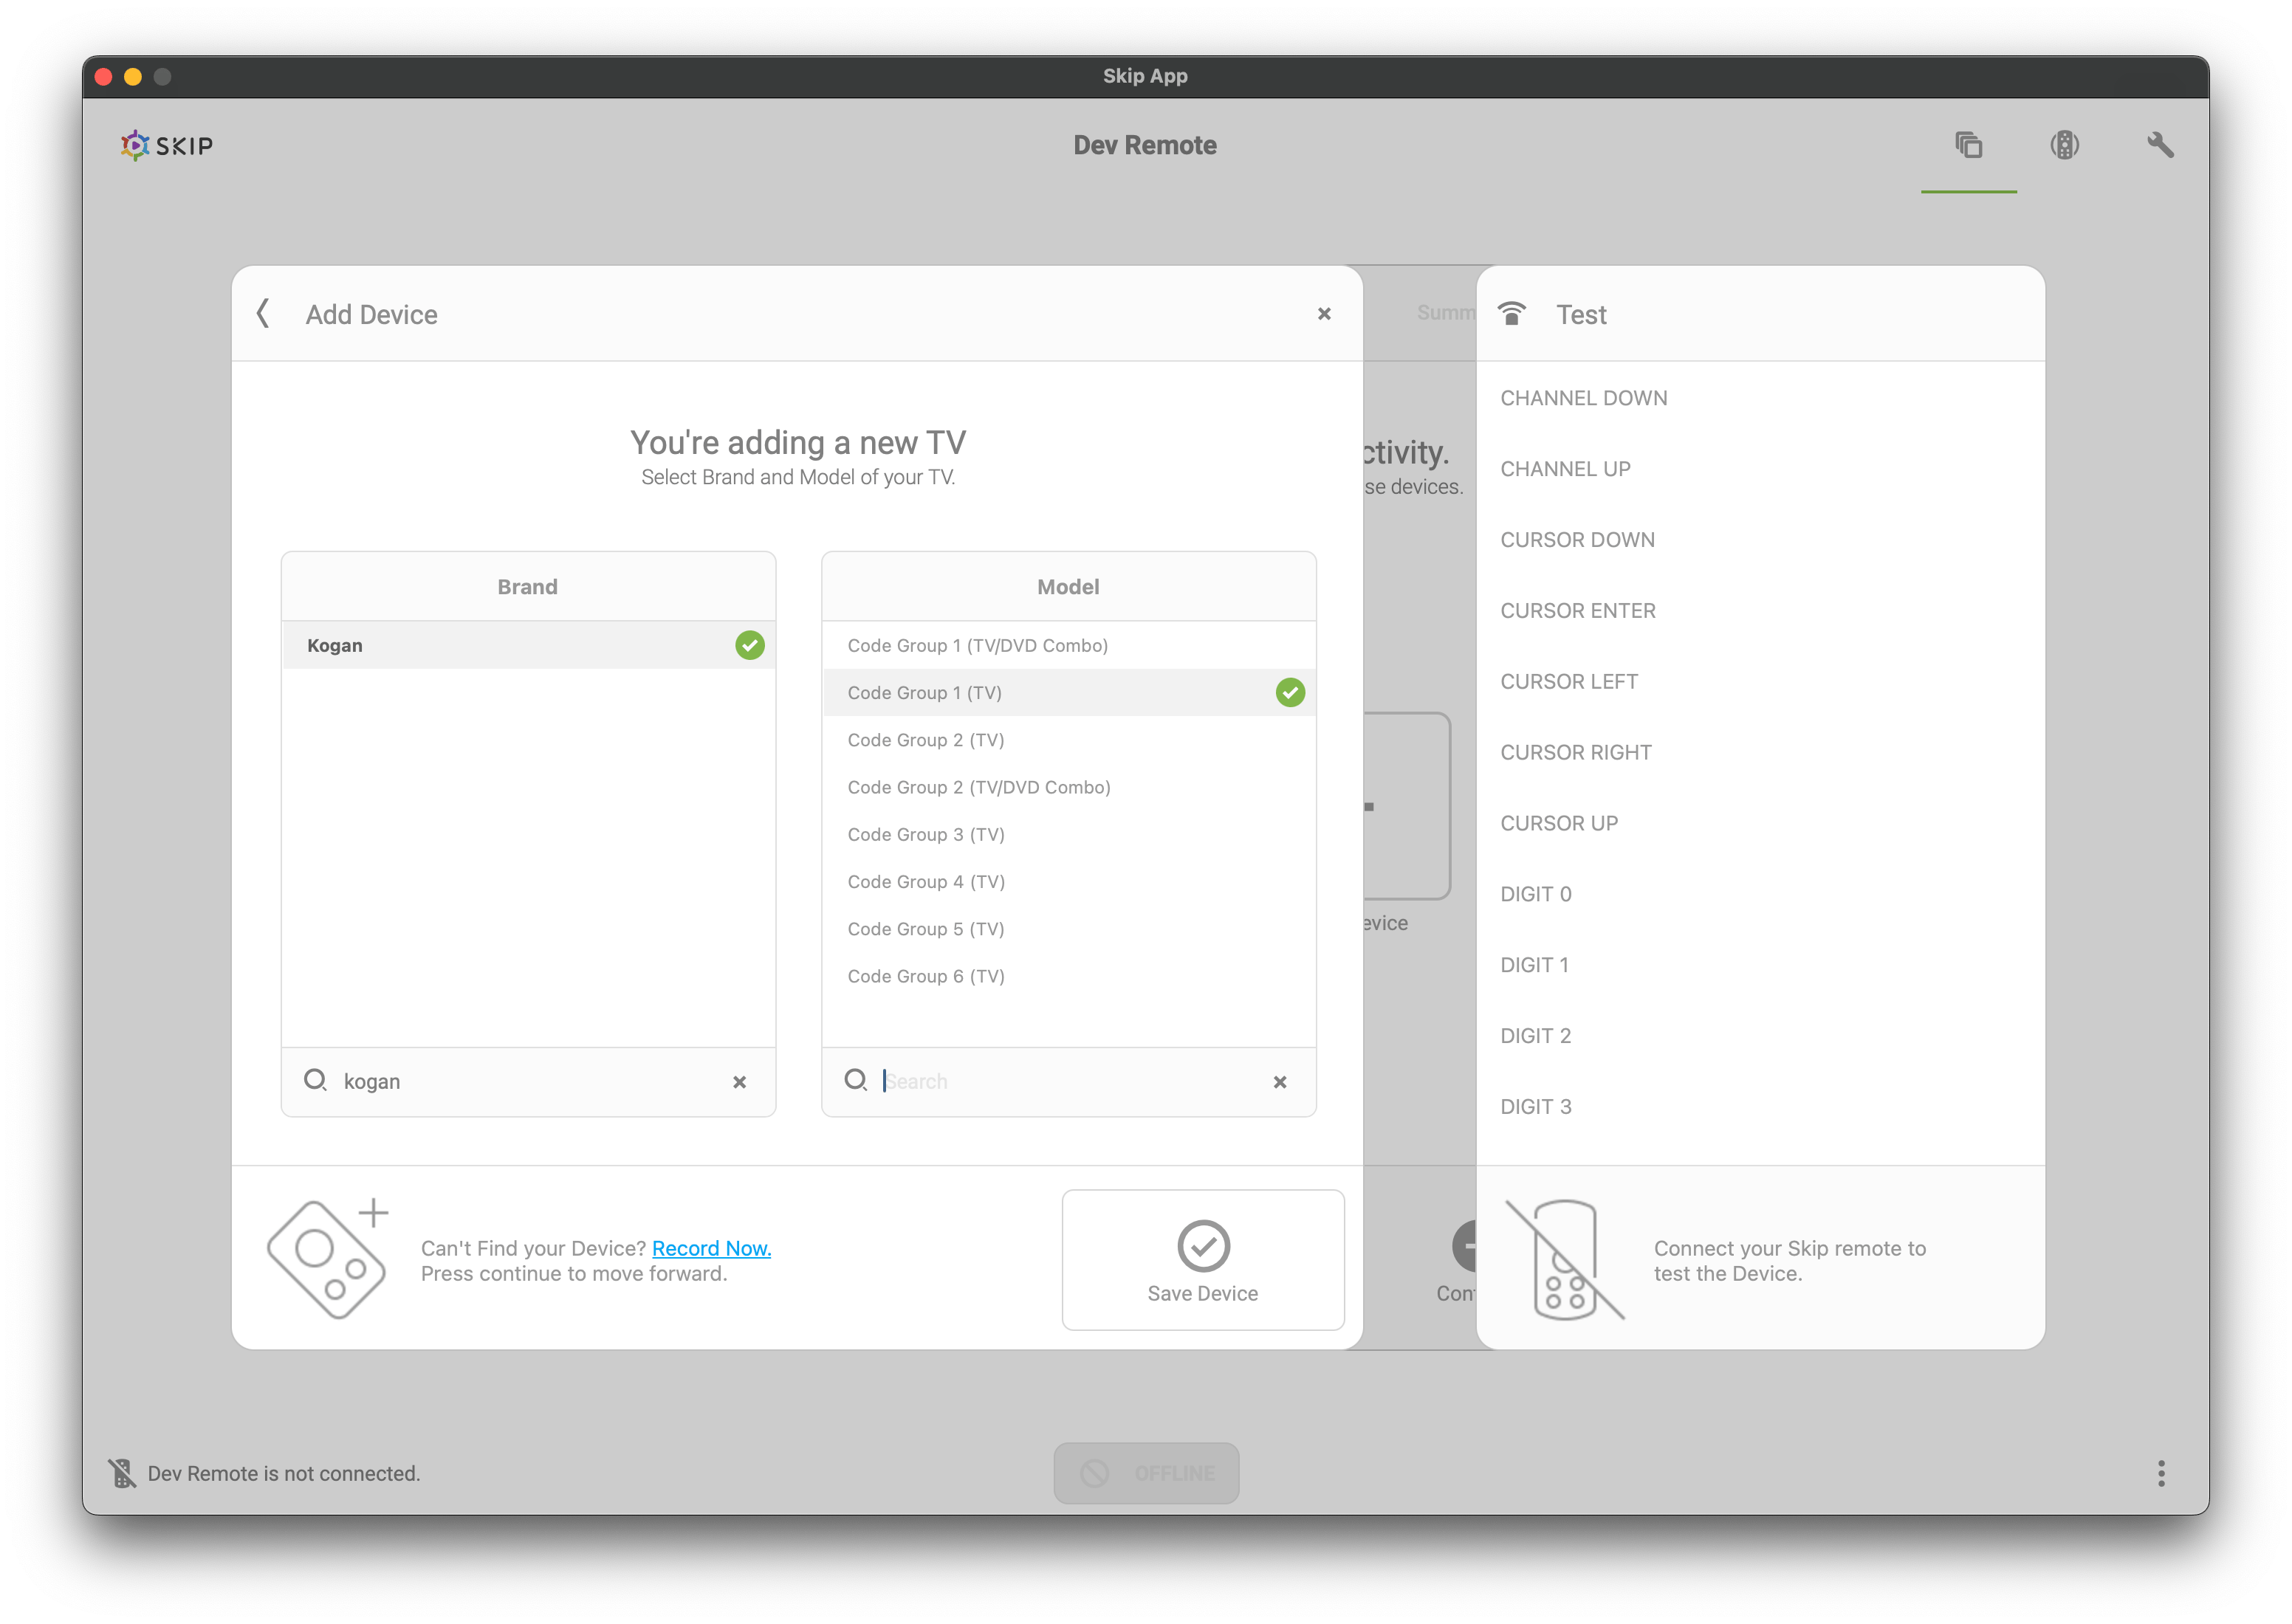Clear the model search field
Screen dimensions: 2292x1624
(1279, 1082)
